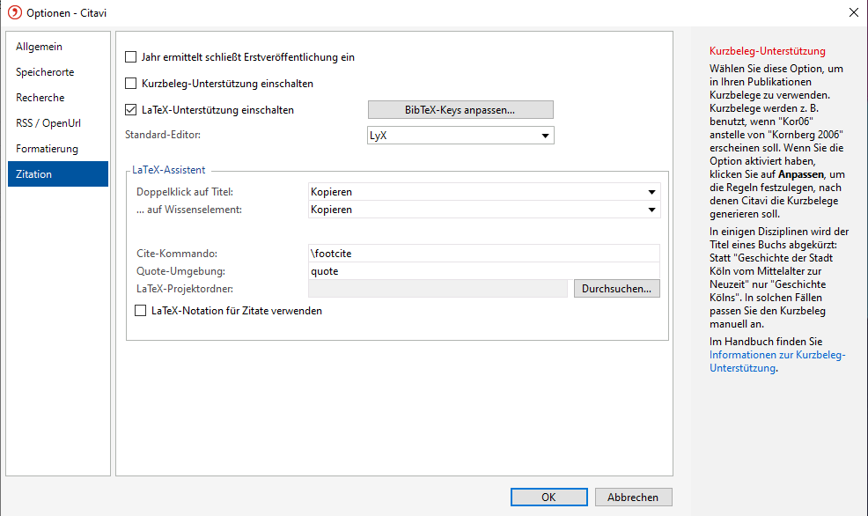The width and height of the screenshot is (868, 516).
Task: Expand the '... auf Wissenselement' dropdown
Action: click(x=484, y=210)
